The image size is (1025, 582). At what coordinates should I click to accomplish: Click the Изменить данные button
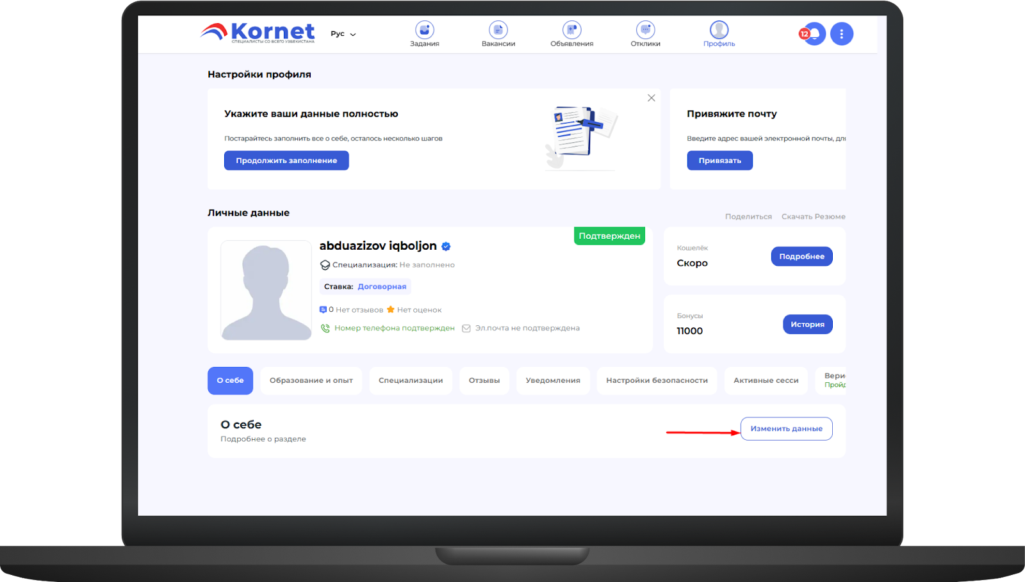point(786,429)
